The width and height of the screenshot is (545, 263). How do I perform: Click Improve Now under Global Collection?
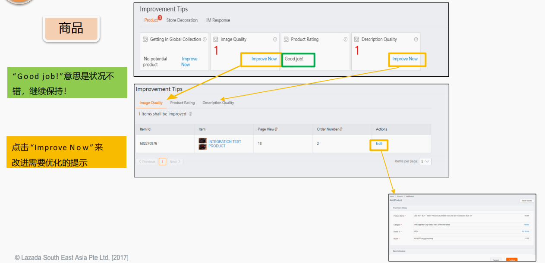coord(189,62)
